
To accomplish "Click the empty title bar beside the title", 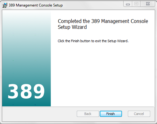I will (93, 5).
